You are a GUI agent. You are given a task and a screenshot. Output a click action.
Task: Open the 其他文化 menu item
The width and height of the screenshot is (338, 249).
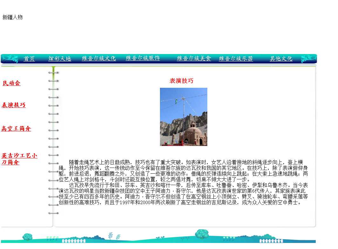pos(281,59)
